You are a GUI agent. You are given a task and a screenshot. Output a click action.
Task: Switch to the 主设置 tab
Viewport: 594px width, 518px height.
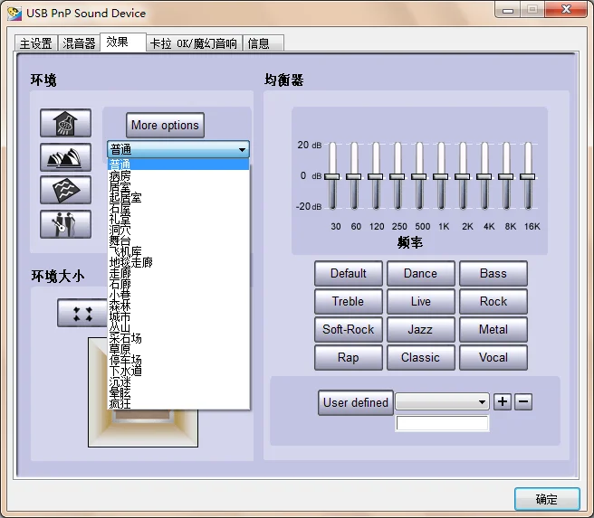pyautogui.click(x=36, y=43)
